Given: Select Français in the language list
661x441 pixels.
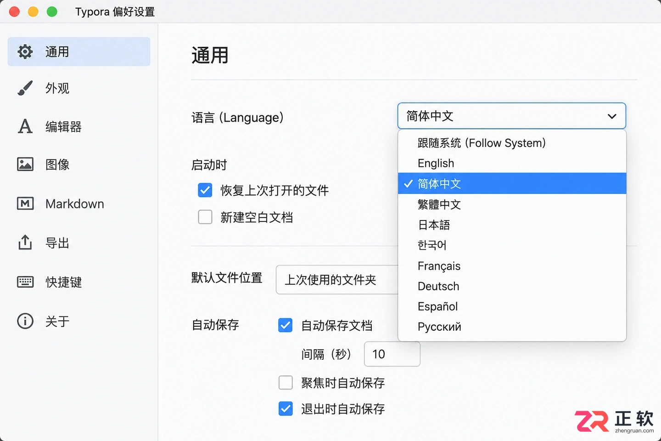Looking at the screenshot, I should point(512,266).
